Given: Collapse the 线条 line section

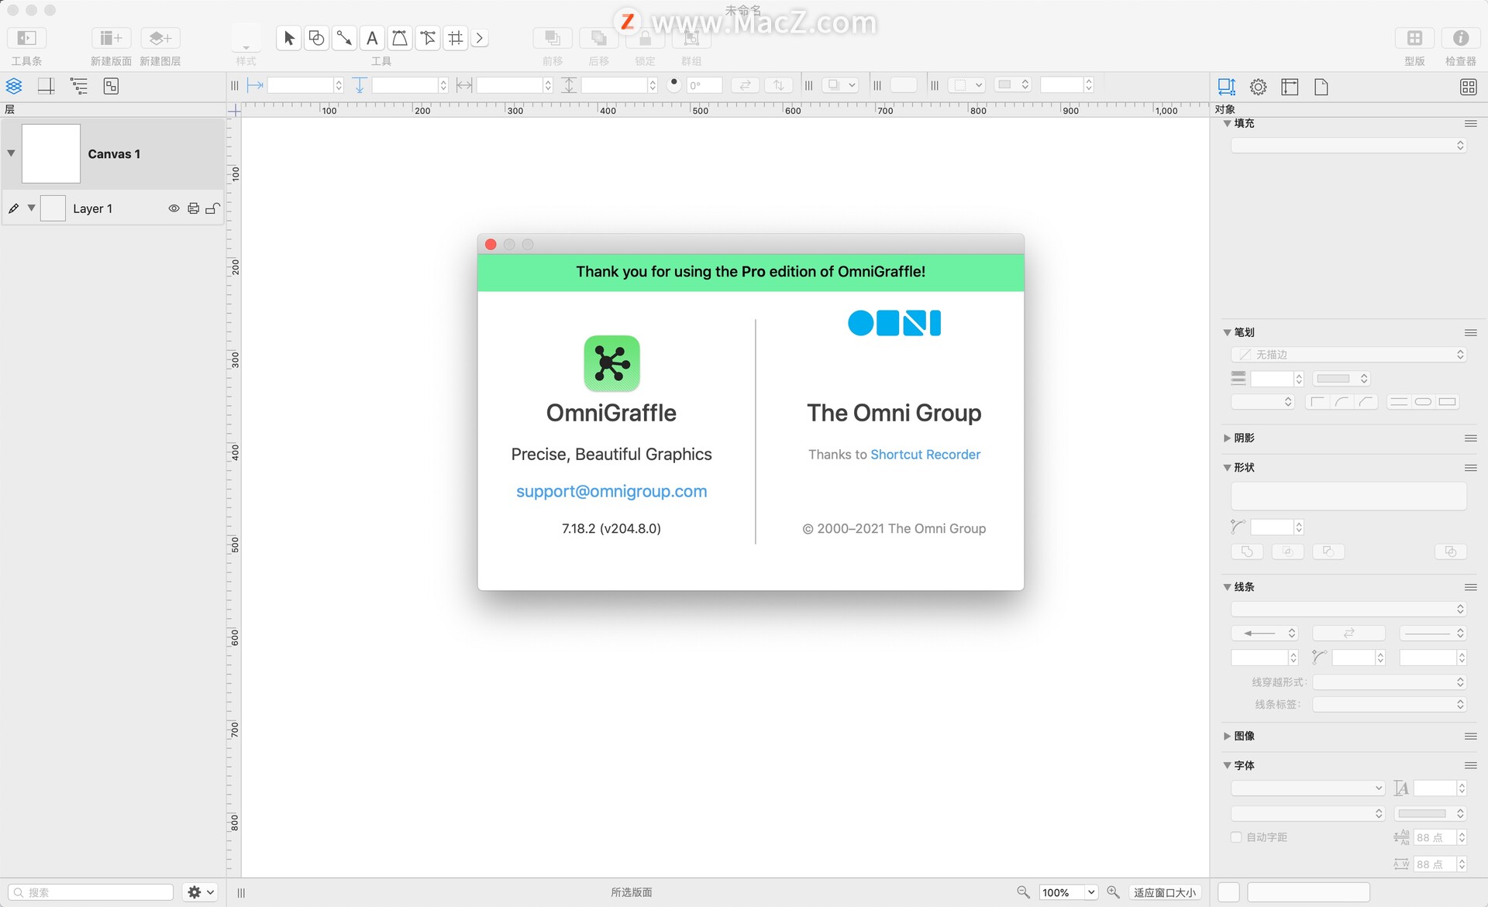Looking at the screenshot, I should [x=1227, y=587].
